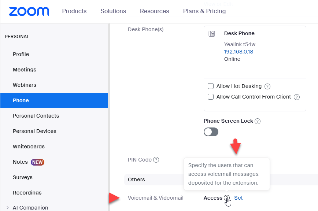Go to Plans & Pricing

204,11
